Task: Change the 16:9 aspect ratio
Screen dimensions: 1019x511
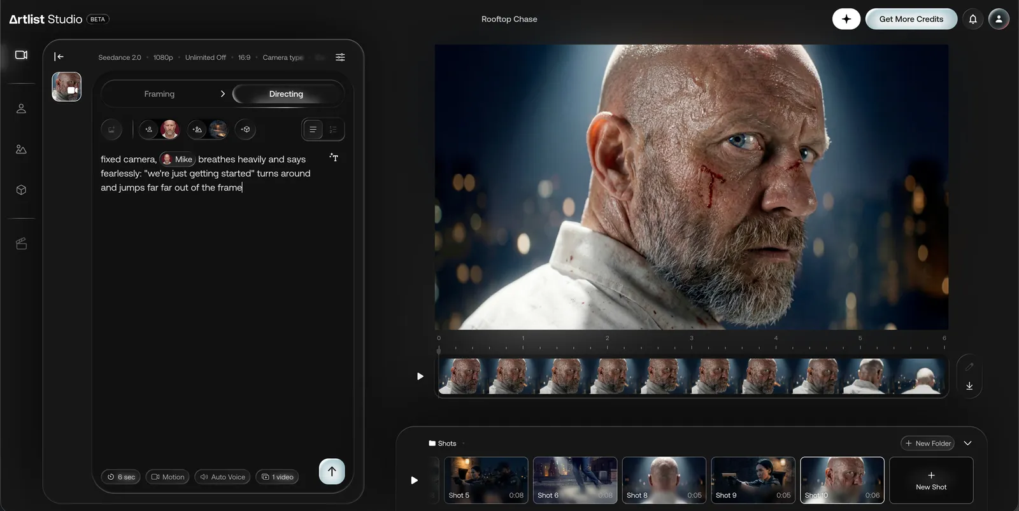Action: pyautogui.click(x=244, y=57)
